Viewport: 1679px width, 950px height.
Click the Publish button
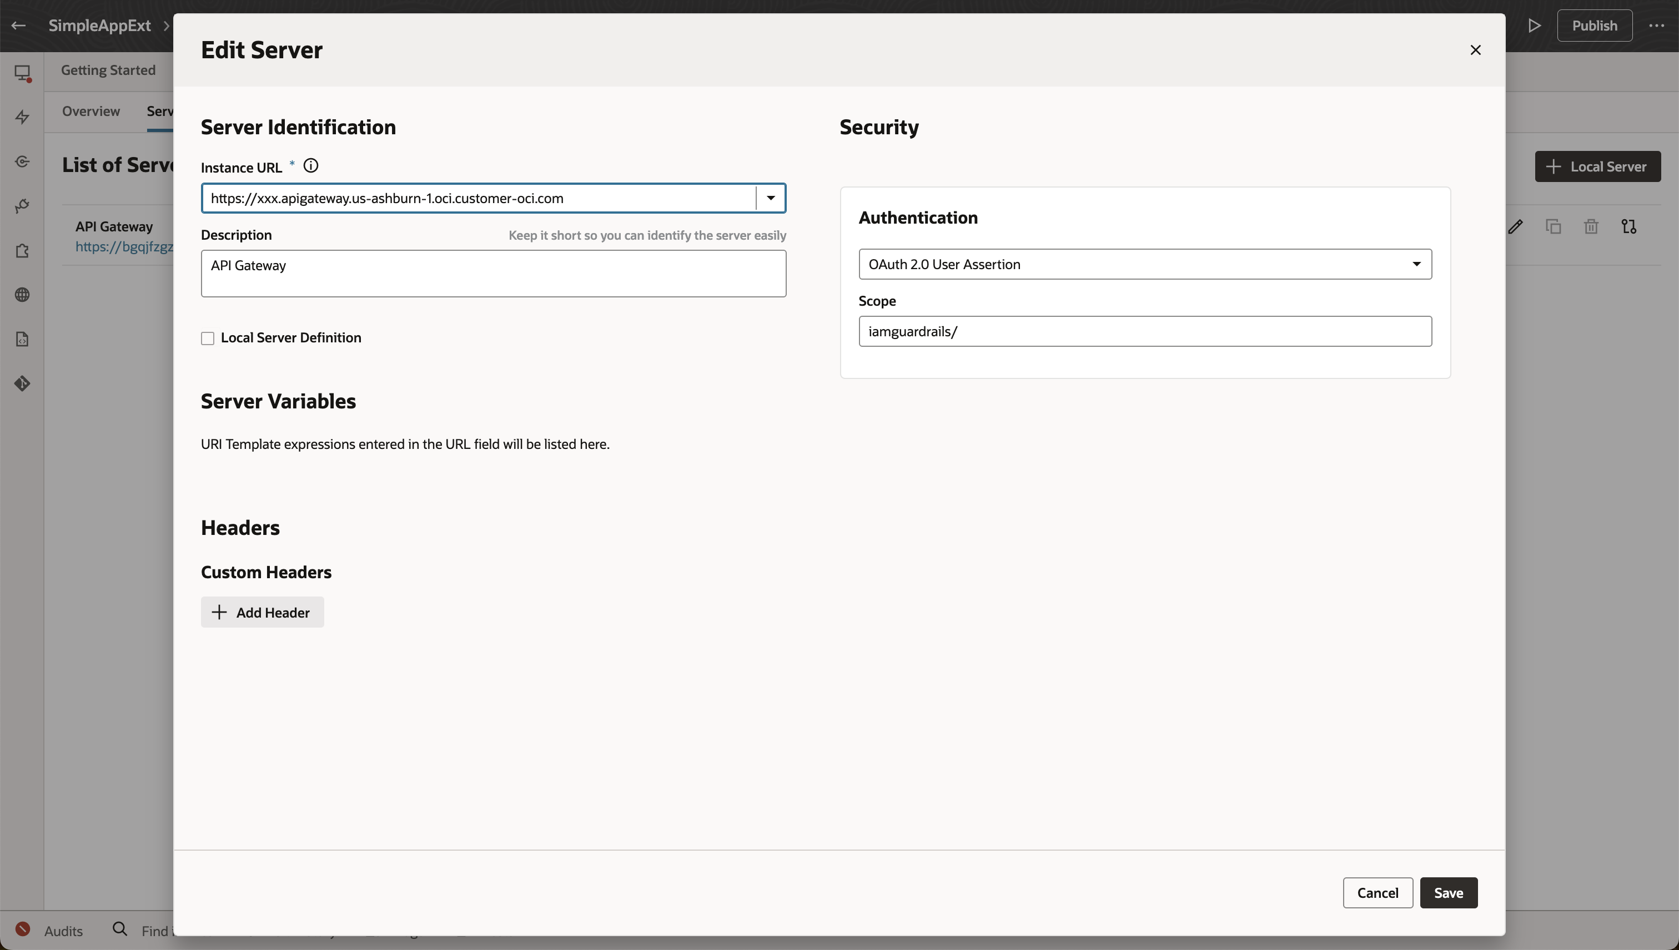[1595, 26]
